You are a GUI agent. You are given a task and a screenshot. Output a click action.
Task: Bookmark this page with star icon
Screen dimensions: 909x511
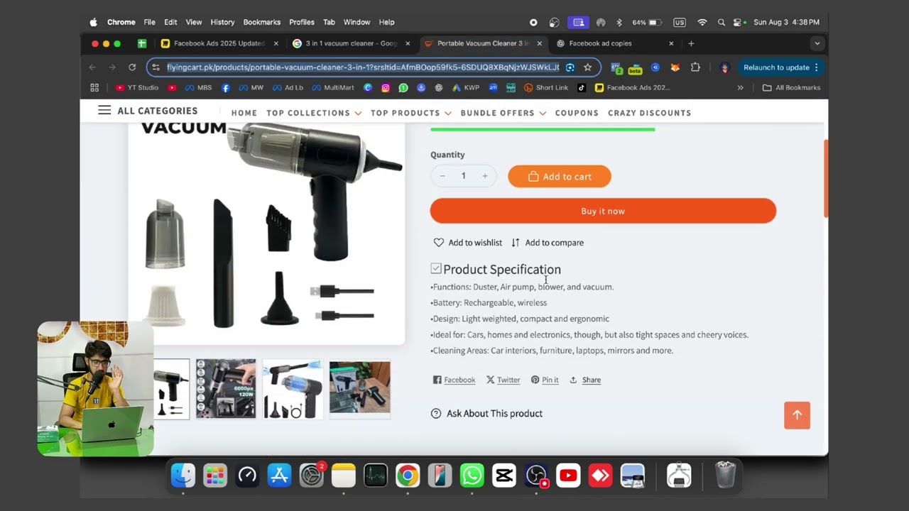click(x=587, y=67)
